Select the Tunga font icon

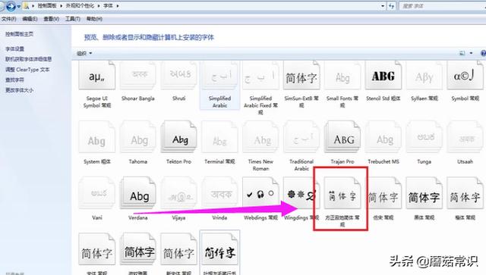[x=424, y=137]
